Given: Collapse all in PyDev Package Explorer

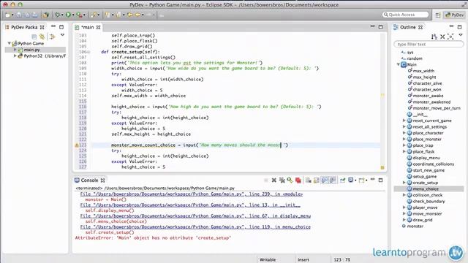Looking at the screenshot, I should [34, 37].
